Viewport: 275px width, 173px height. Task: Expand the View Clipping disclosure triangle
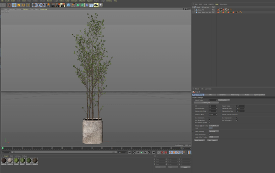pos(193,131)
